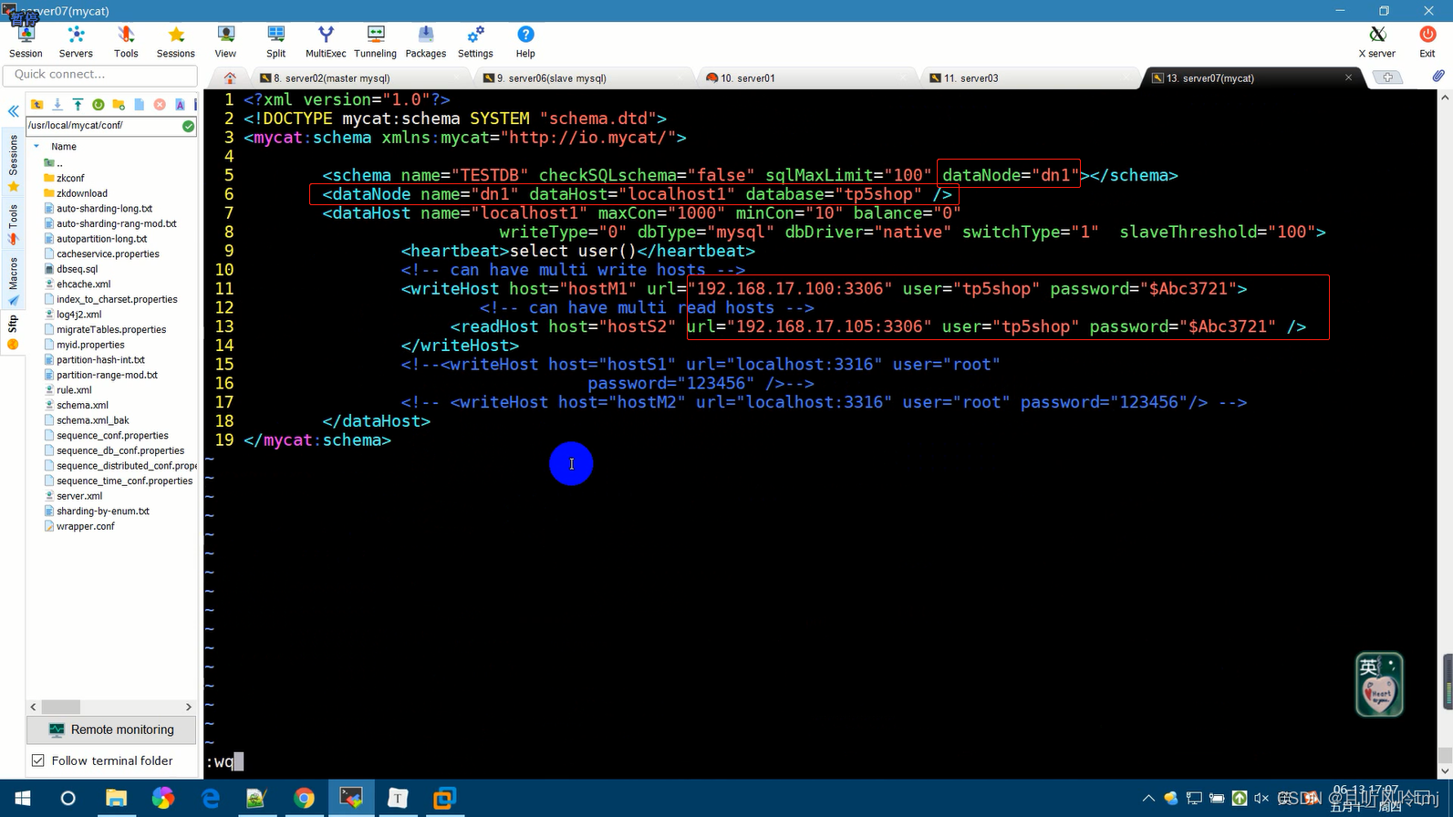This screenshot has width=1453, height=817.
Task: Confirm the SFTP path with green check
Action: [188, 126]
